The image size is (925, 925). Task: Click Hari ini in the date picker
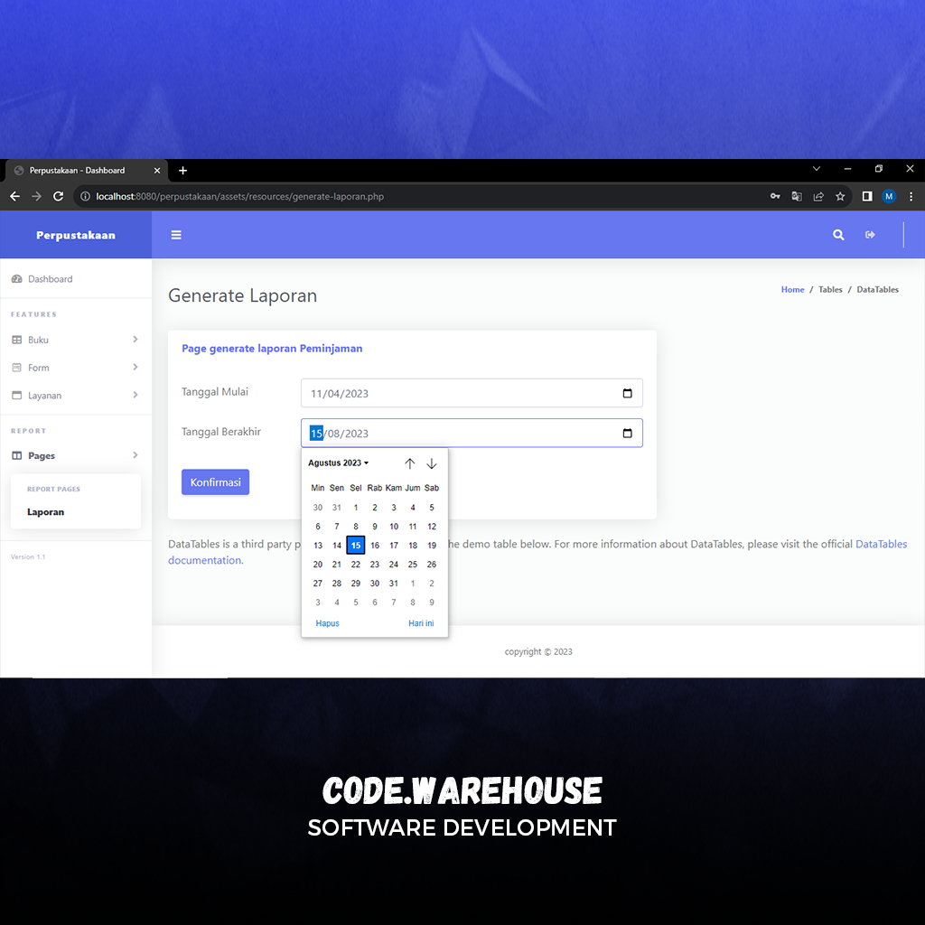[421, 623]
